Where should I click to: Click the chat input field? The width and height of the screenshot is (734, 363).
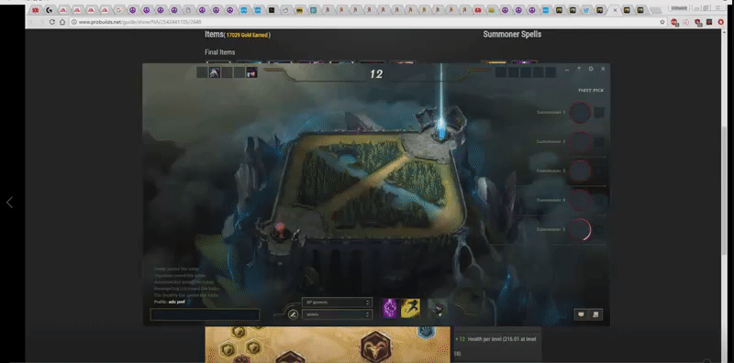205,314
